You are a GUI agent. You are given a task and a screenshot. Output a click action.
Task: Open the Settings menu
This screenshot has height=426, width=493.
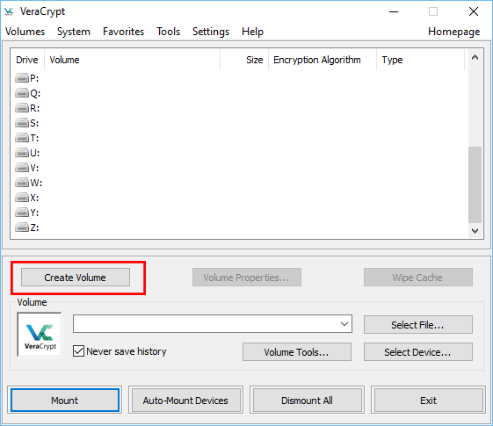coord(211,32)
